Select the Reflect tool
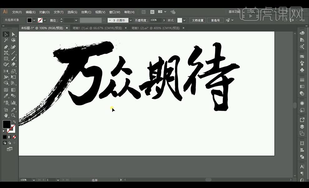 [x=6, y=71]
